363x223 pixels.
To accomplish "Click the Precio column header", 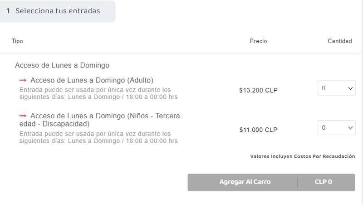I will [258, 41].
